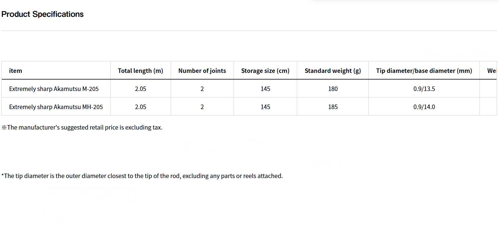This screenshot has height=232, width=499.
Task: Select the Storage size (cm) header
Action: [x=265, y=71]
